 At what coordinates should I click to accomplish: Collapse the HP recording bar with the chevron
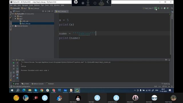tap(108, 2)
